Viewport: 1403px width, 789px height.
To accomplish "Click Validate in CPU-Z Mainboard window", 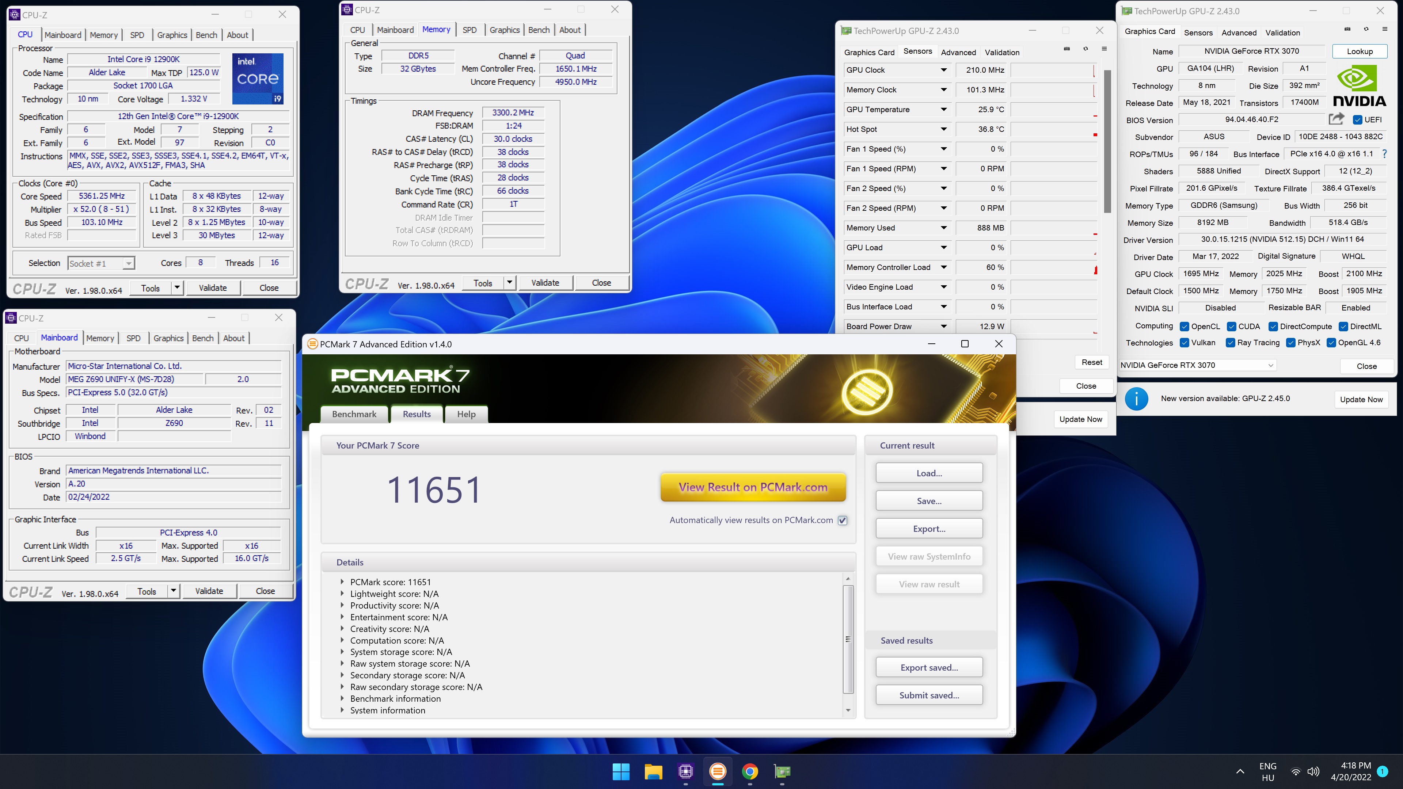I will point(209,591).
